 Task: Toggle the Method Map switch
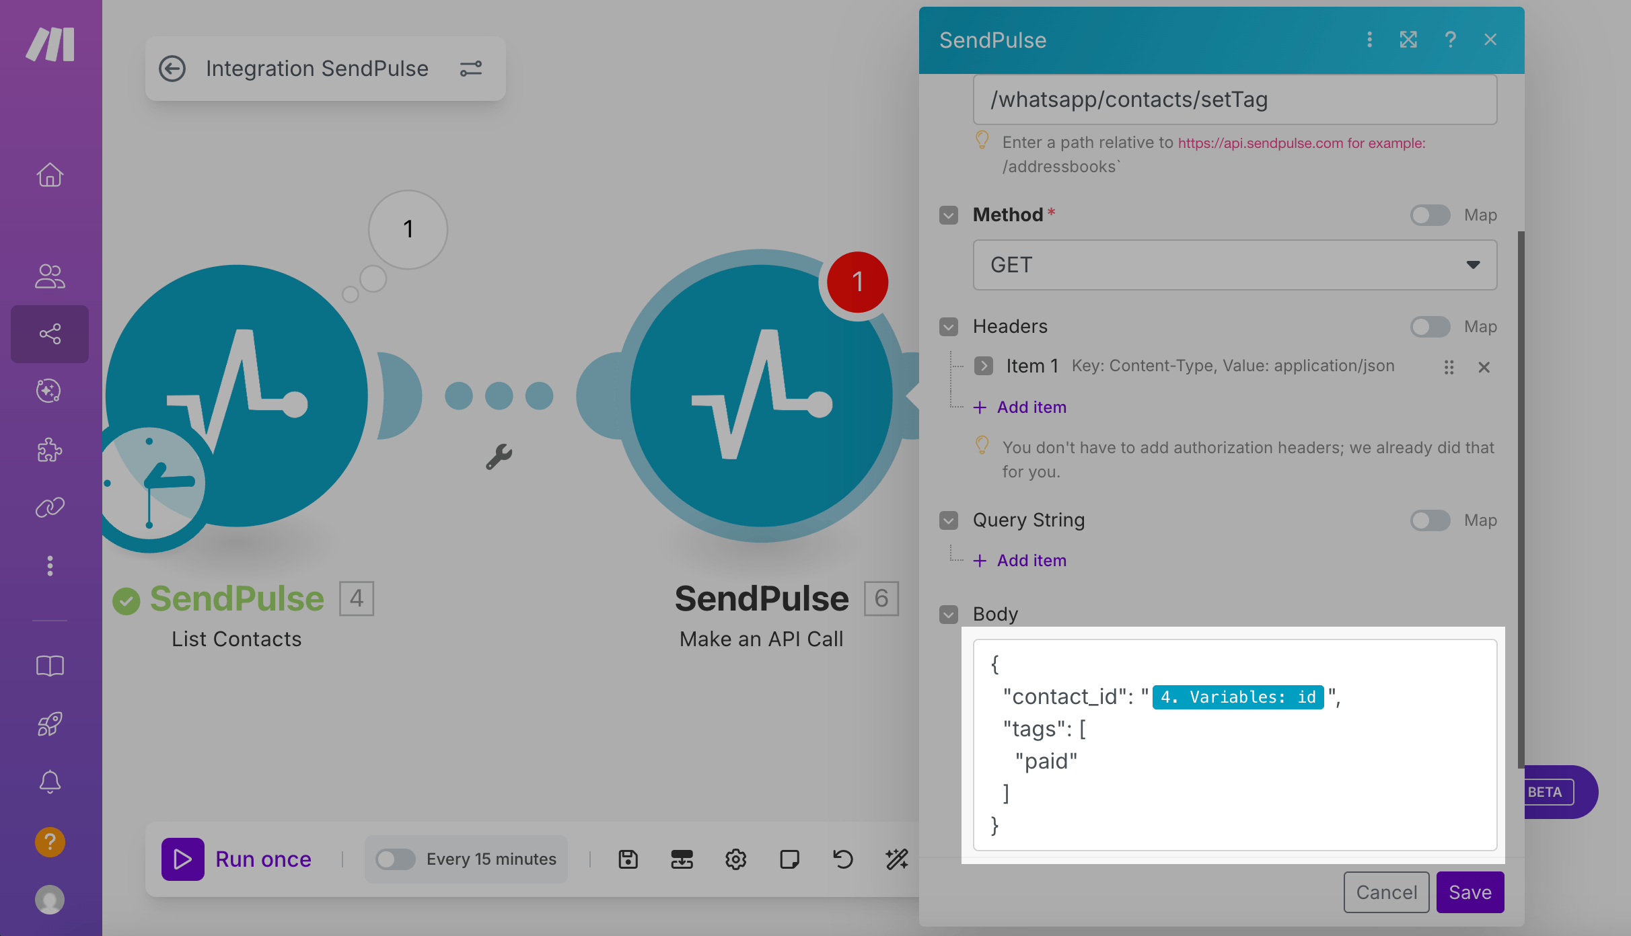(1430, 215)
